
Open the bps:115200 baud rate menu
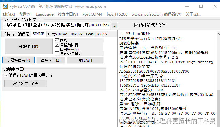point(117,14)
